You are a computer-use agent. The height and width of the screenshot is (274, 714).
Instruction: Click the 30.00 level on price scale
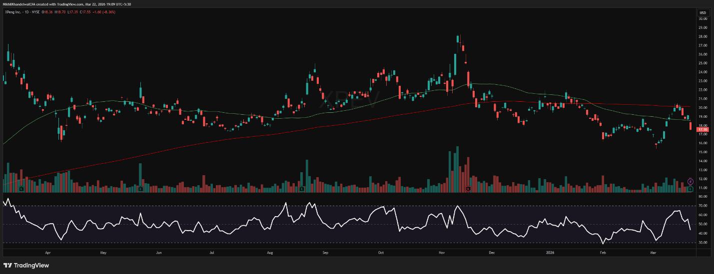coord(703,19)
